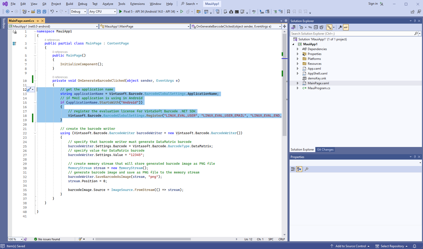Open the Toolbox side tab
This screenshot has width=423, height=249.
click(x=4, y=23)
